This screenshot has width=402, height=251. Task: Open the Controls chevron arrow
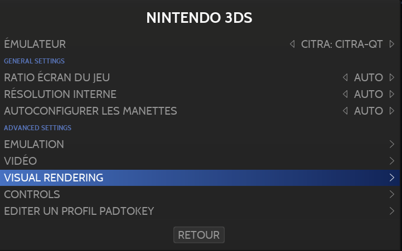(x=392, y=195)
